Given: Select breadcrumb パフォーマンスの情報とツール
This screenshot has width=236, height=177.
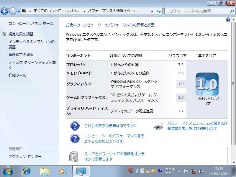Looking at the screenshot, I should (x=113, y=11).
